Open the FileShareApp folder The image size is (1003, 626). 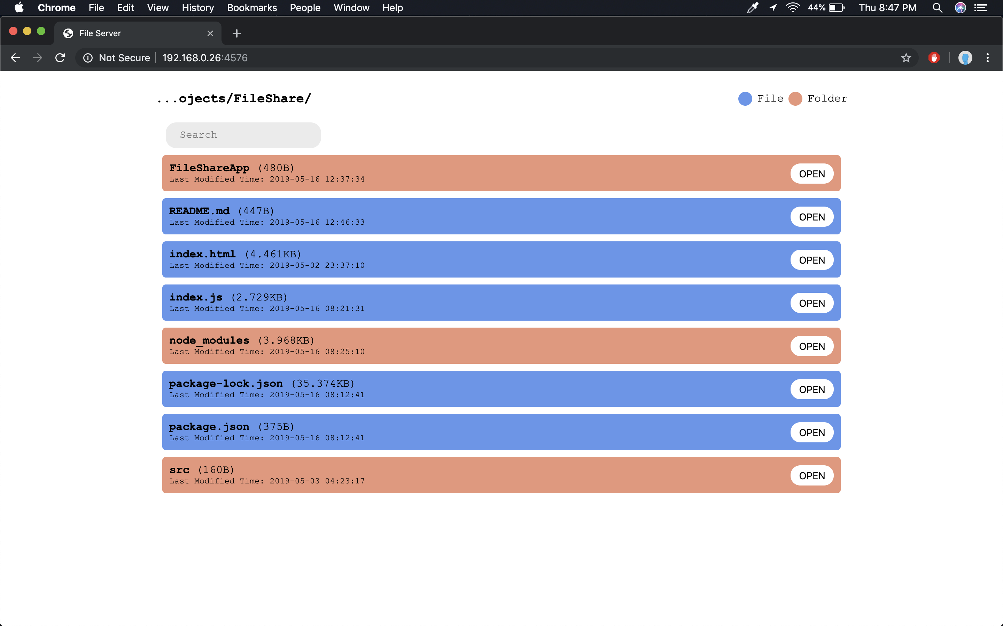(x=811, y=174)
